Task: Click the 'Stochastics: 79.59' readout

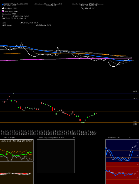Action: click(x=9, y=14)
